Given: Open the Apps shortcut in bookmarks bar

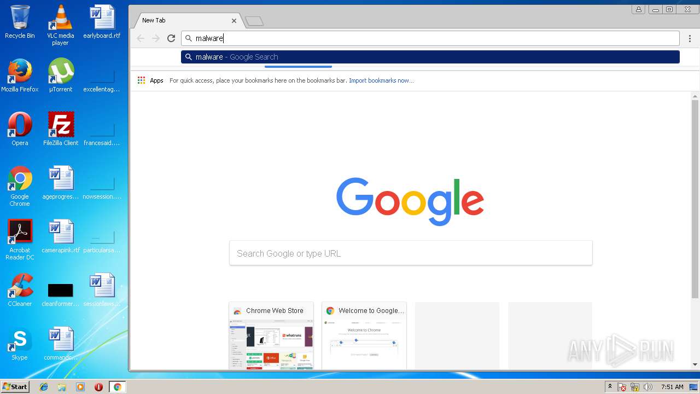Looking at the screenshot, I should tap(150, 80).
